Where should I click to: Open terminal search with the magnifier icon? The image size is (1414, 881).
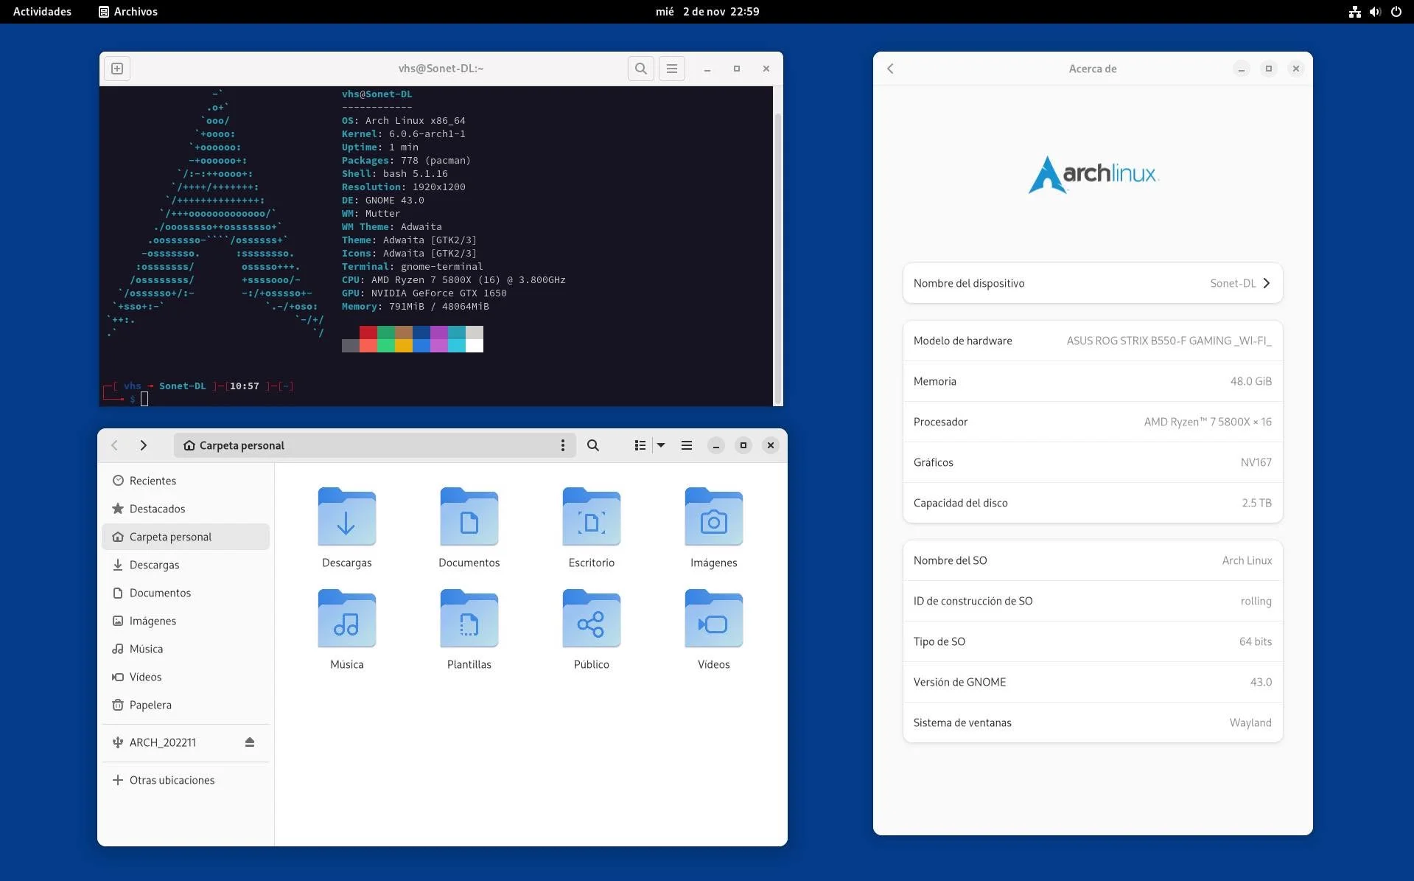[641, 69]
